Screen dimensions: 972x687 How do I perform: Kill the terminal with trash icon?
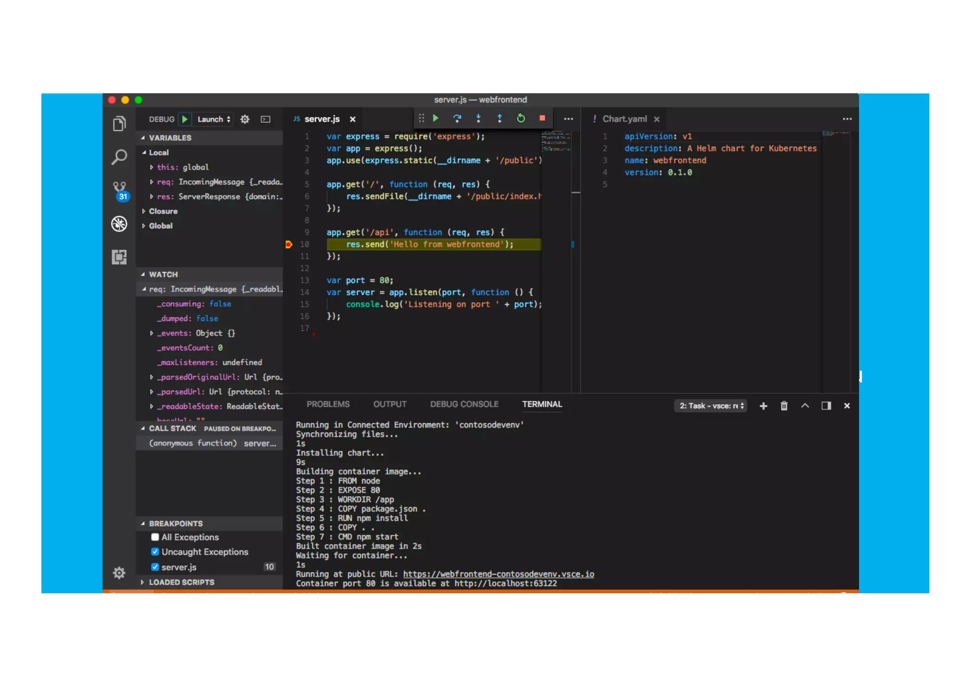click(x=784, y=406)
